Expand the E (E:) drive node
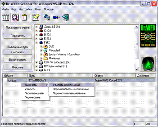 pyautogui.click(x=37, y=39)
